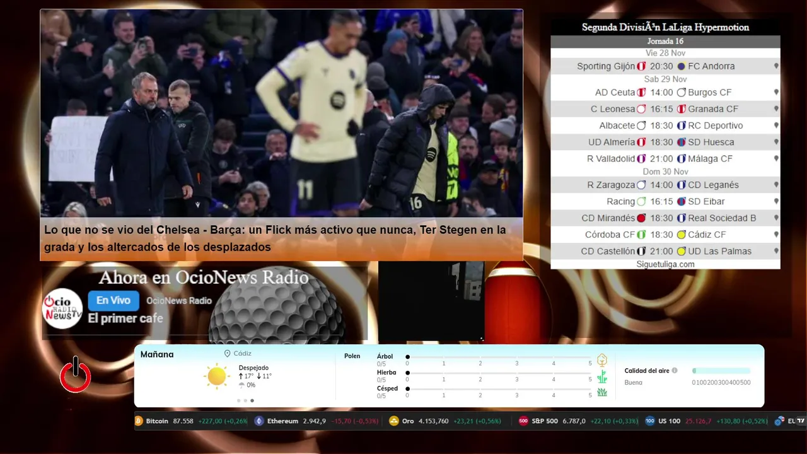Open venue pin for CD Mirandés match
The image size is (807, 454).
pyautogui.click(x=776, y=218)
